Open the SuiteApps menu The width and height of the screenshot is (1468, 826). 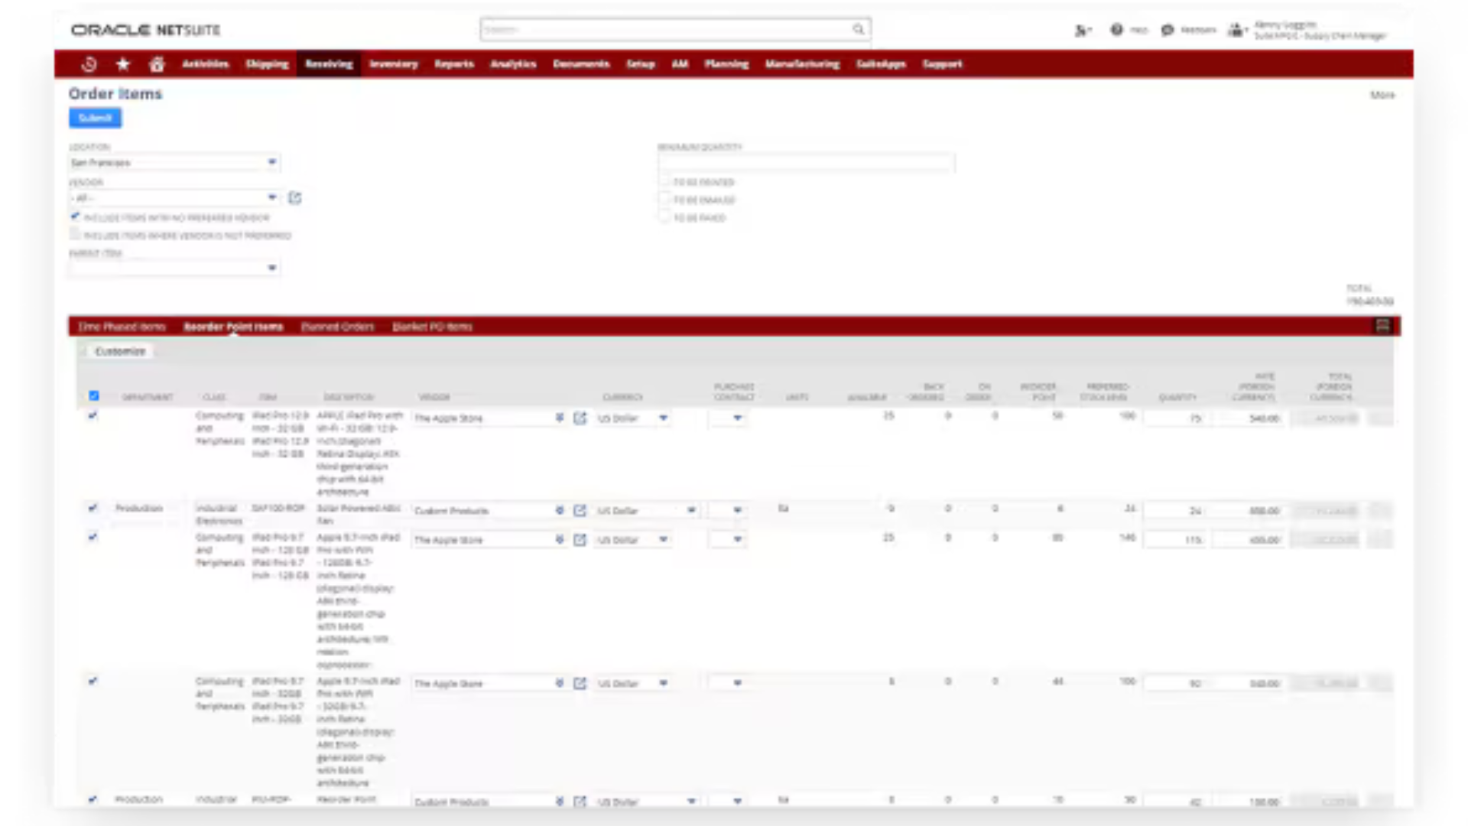point(881,64)
